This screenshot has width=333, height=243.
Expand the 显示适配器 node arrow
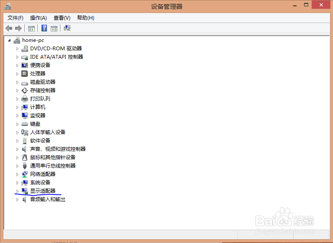(x=17, y=191)
